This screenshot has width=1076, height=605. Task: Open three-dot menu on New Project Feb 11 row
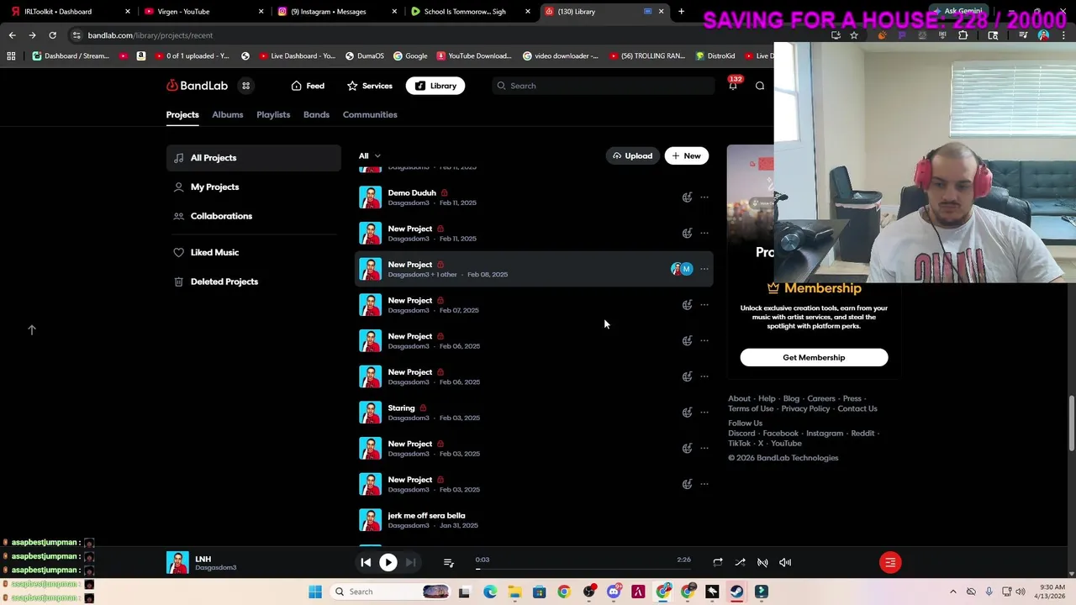point(704,234)
